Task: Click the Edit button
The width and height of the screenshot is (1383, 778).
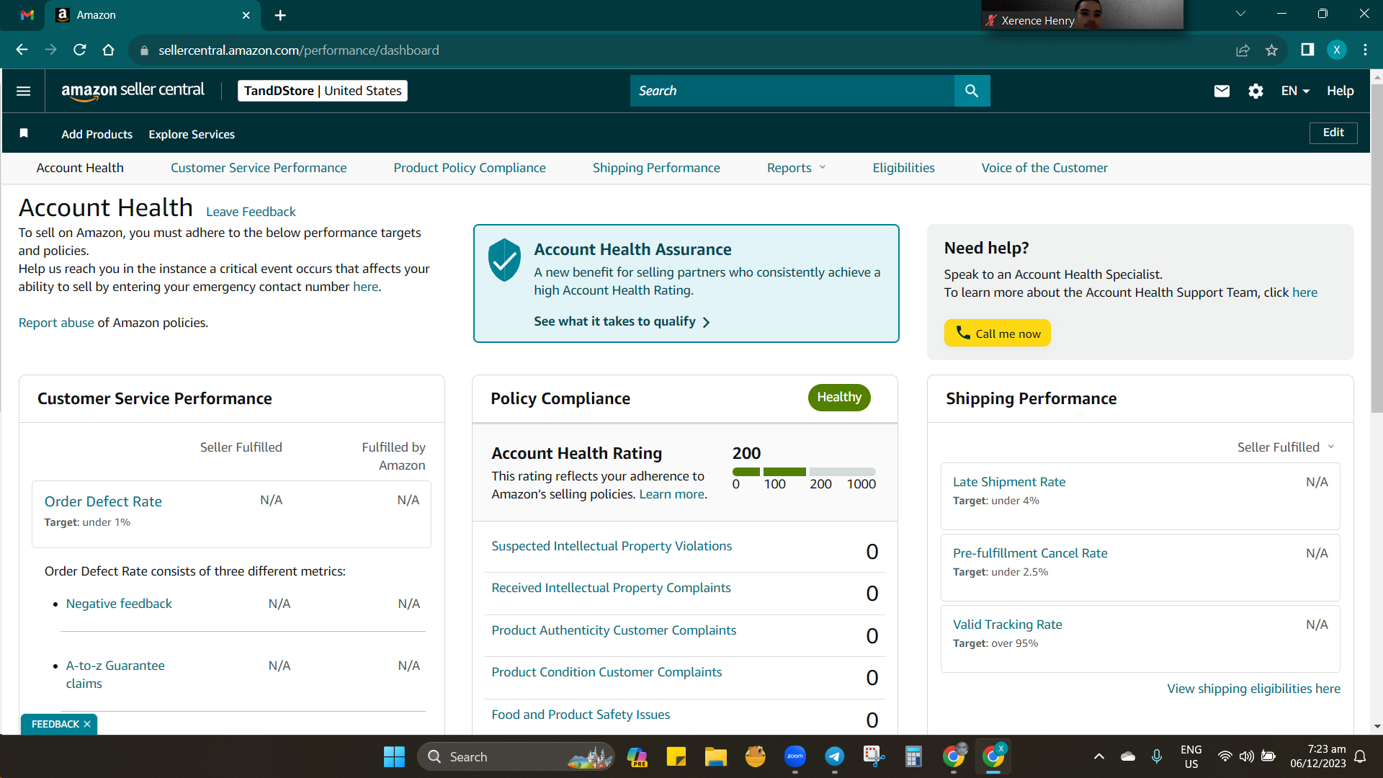Action: click(1333, 133)
